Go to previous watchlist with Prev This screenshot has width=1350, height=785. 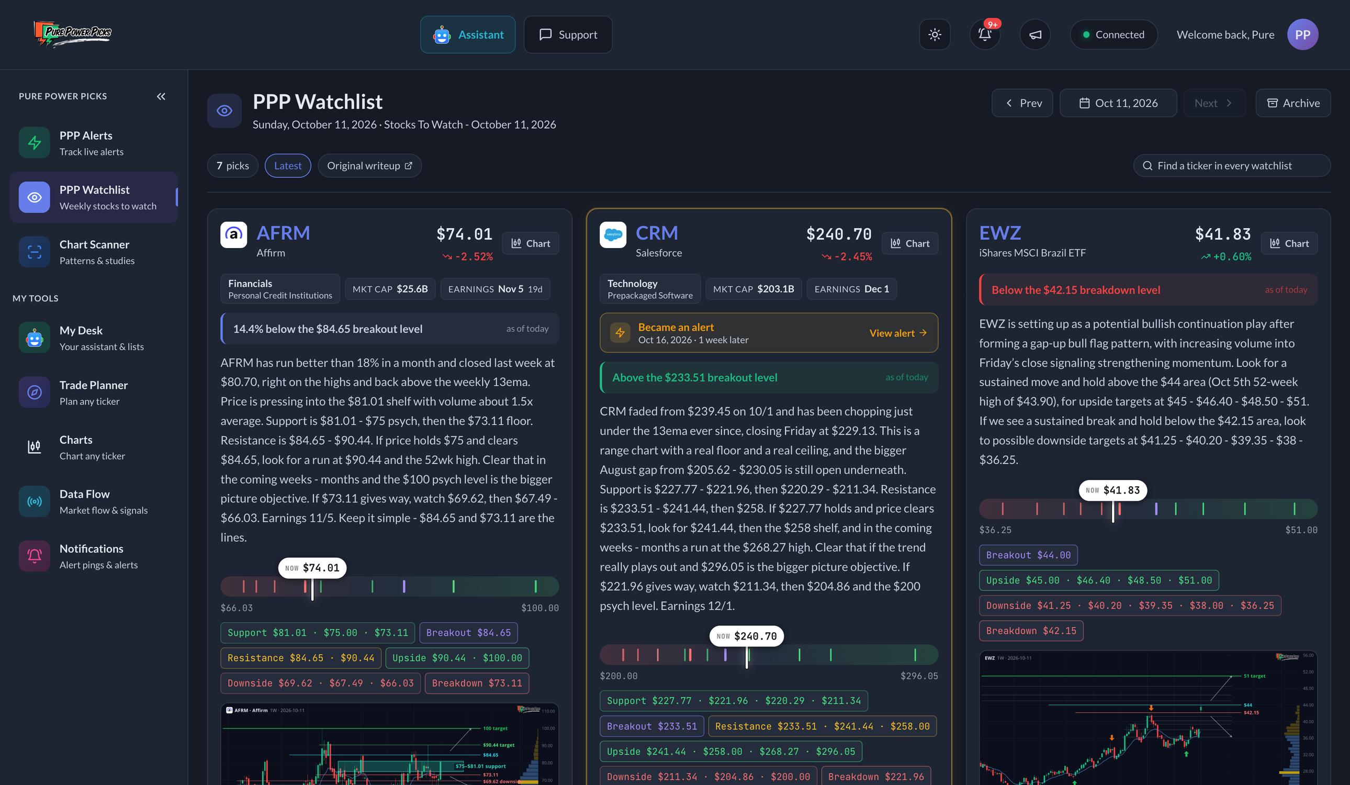coord(1022,103)
